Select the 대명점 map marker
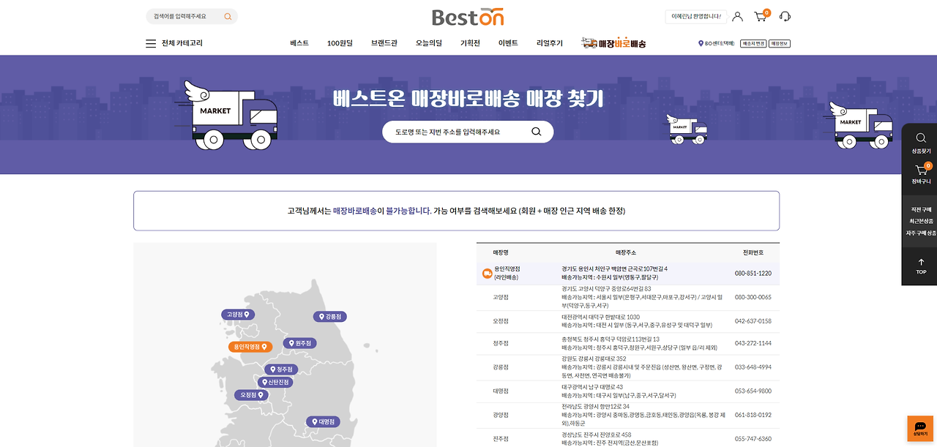This screenshot has width=937, height=447. (x=323, y=422)
